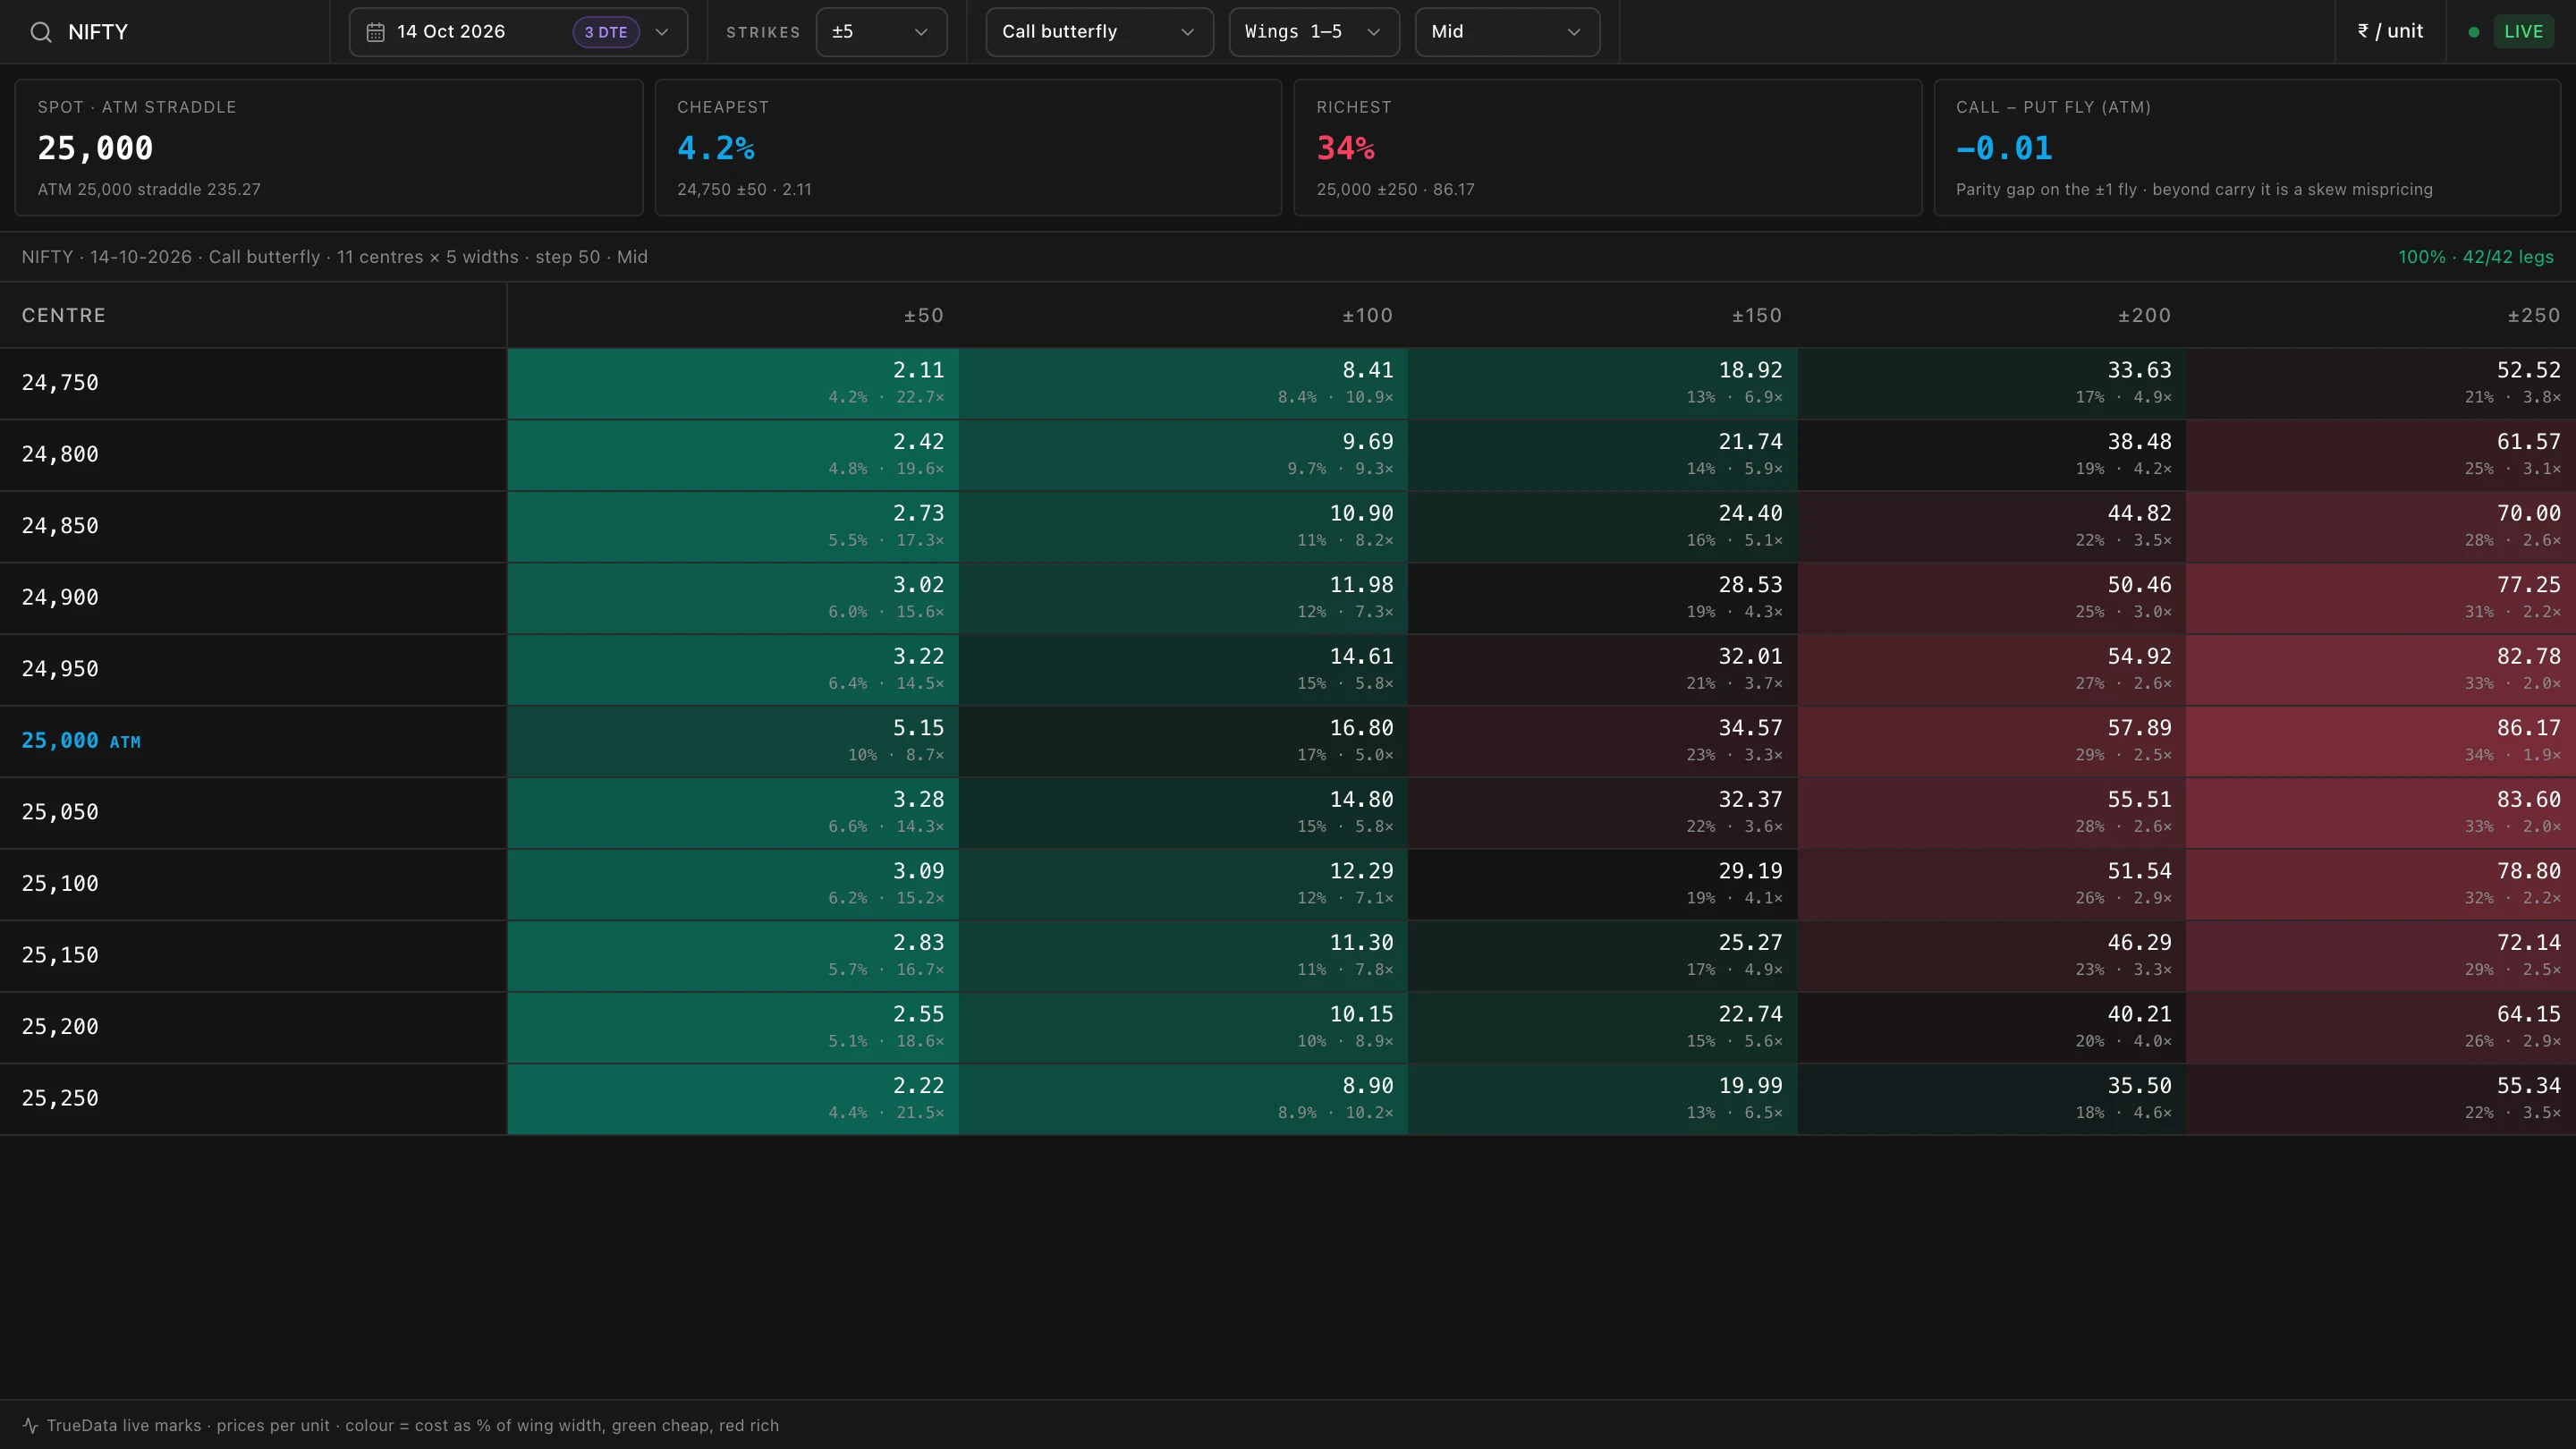
Task: Click the 83.60 cell in the 25,050 row
Action: click(2380, 812)
